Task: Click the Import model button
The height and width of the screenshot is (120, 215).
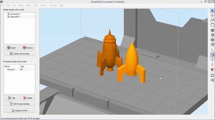Action: (x=11, y=48)
